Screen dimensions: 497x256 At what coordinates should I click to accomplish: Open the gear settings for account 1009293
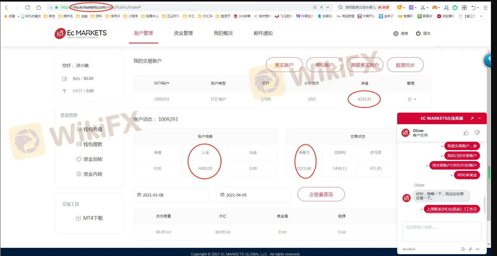410,99
